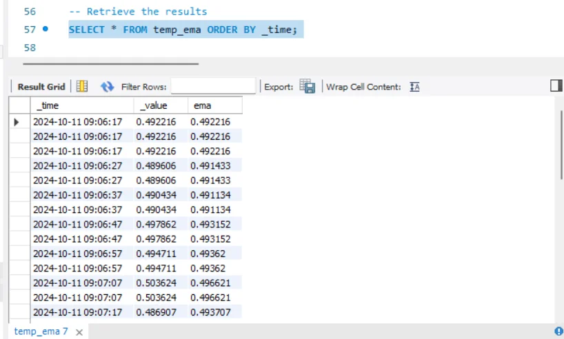Image resolution: width=564 pixels, height=339 pixels.
Task: Close the temp_ema 7 result tab
Action: tap(79, 332)
